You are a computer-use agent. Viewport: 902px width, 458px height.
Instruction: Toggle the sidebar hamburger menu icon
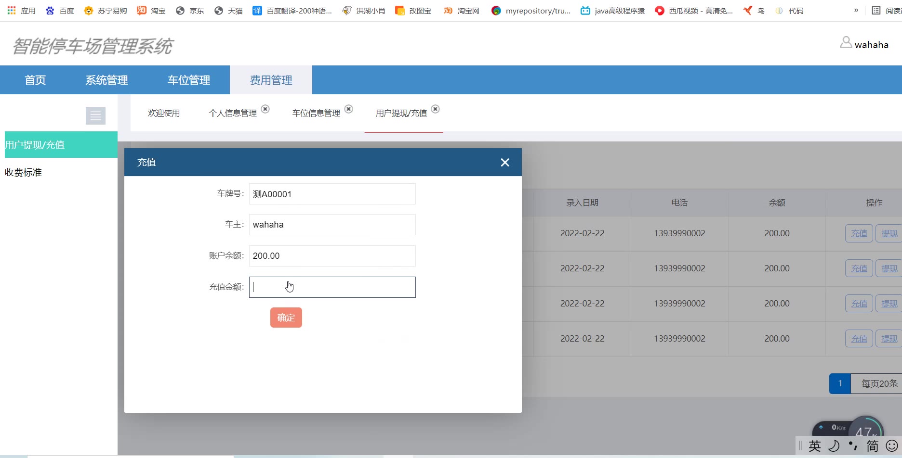pos(95,115)
